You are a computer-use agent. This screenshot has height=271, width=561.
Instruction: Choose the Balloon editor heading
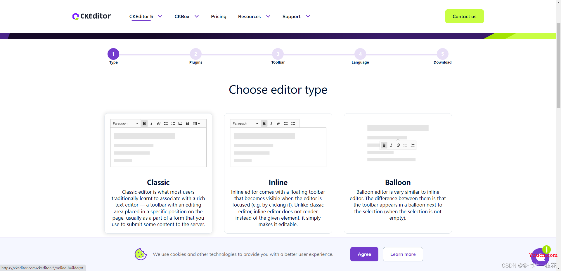coord(398,182)
